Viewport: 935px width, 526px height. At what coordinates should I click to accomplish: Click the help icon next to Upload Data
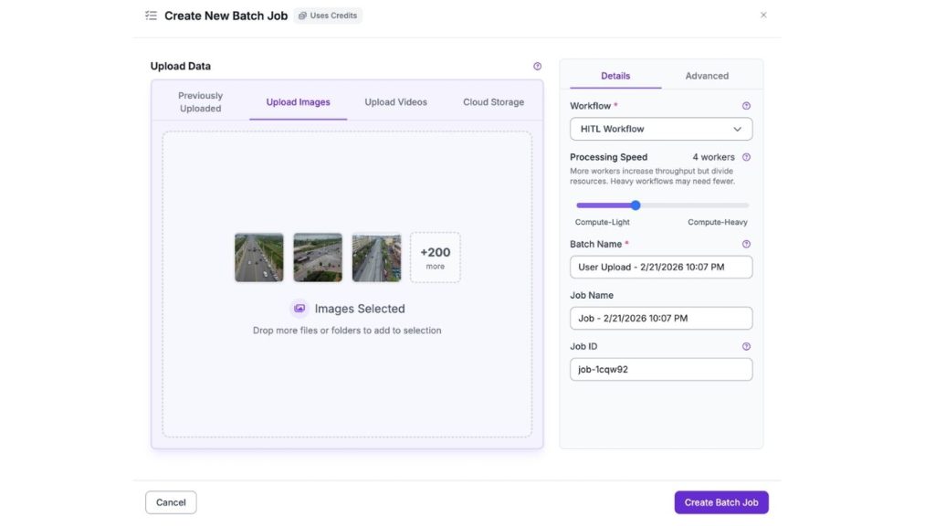(x=537, y=66)
